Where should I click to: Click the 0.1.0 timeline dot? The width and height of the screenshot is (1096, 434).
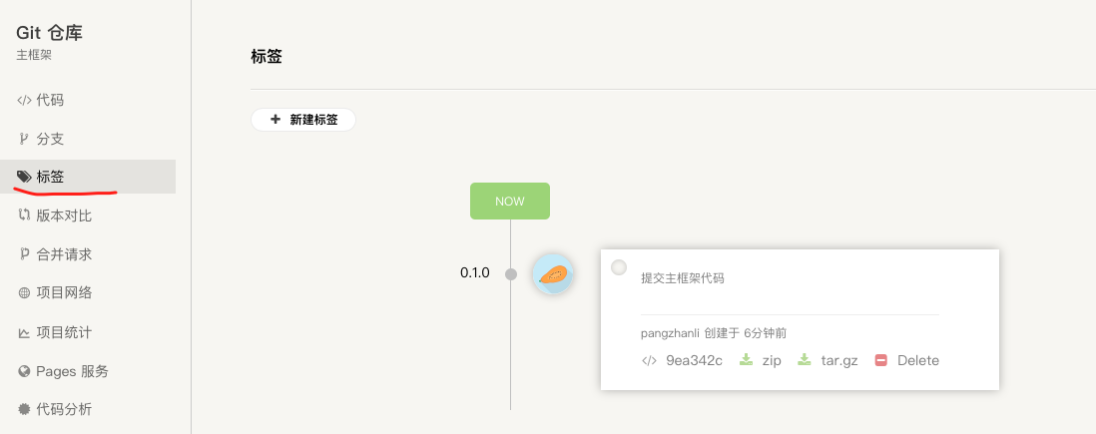[x=511, y=274]
